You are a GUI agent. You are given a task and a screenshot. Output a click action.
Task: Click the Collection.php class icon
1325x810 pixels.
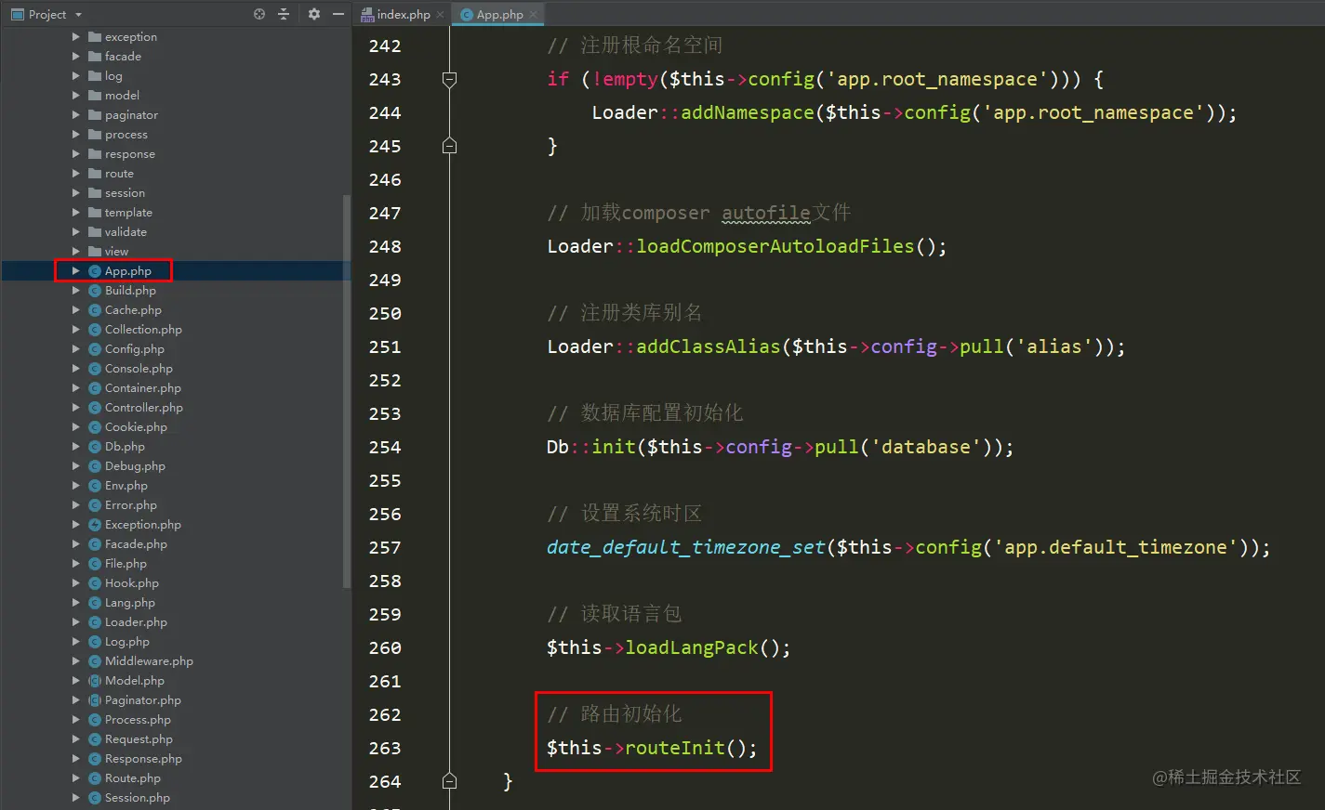[x=95, y=330]
